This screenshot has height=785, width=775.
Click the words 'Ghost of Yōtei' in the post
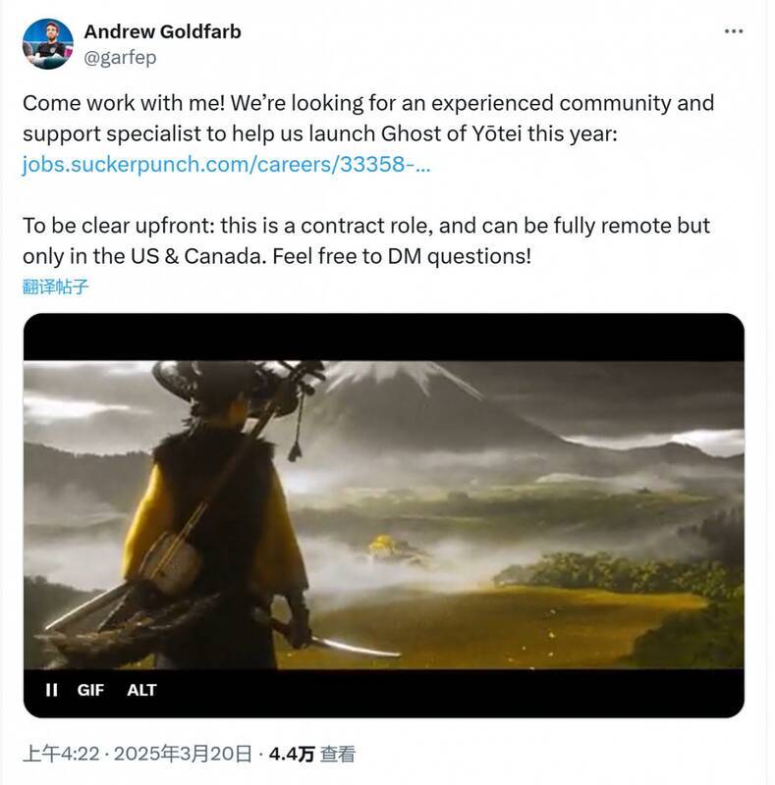click(451, 133)
